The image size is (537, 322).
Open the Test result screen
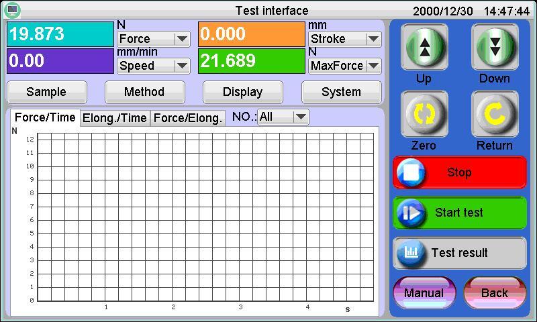(459, 253)
